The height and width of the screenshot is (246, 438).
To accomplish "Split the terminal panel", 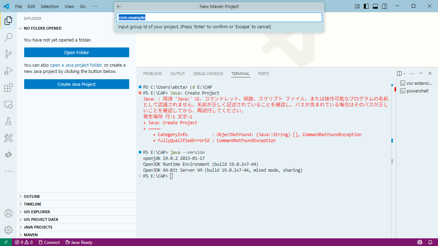I will (399, 74).
